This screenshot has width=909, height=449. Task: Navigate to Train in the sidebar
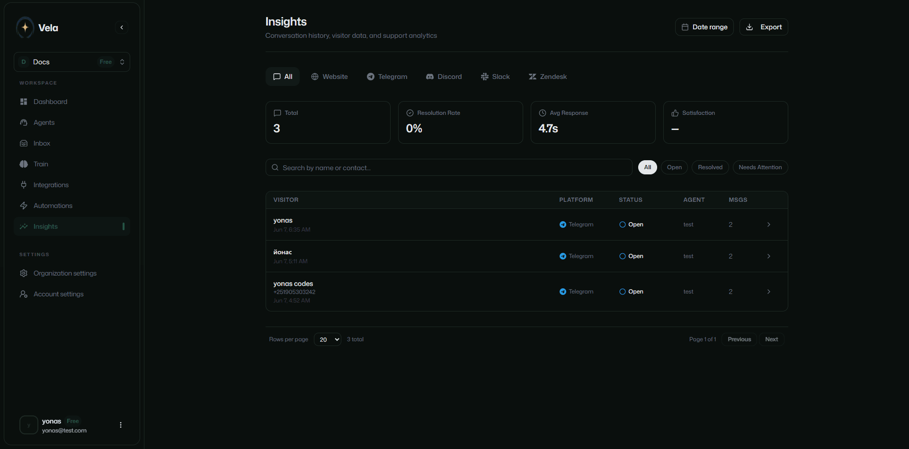click(72, 164)
